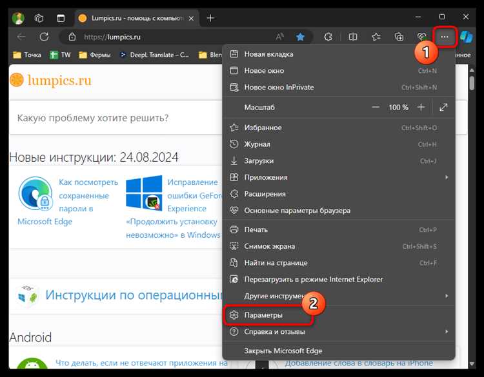This screenshot has height=377, width=484.
Task: Close the Lumpics.ru tab
Action: [x=191, y=19]
